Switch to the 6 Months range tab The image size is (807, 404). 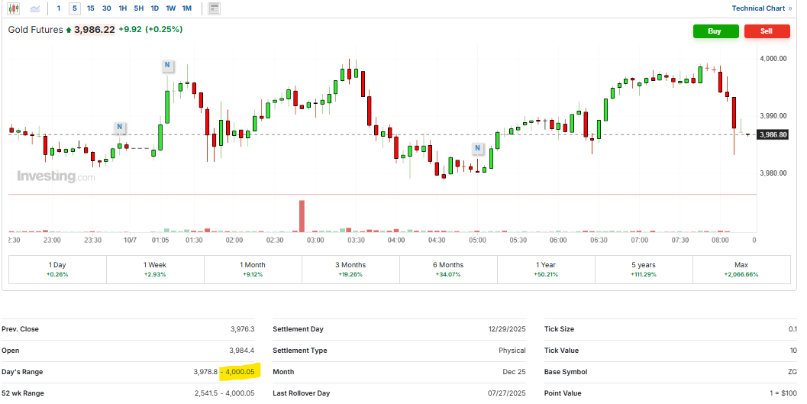click(x=448, y=269)
